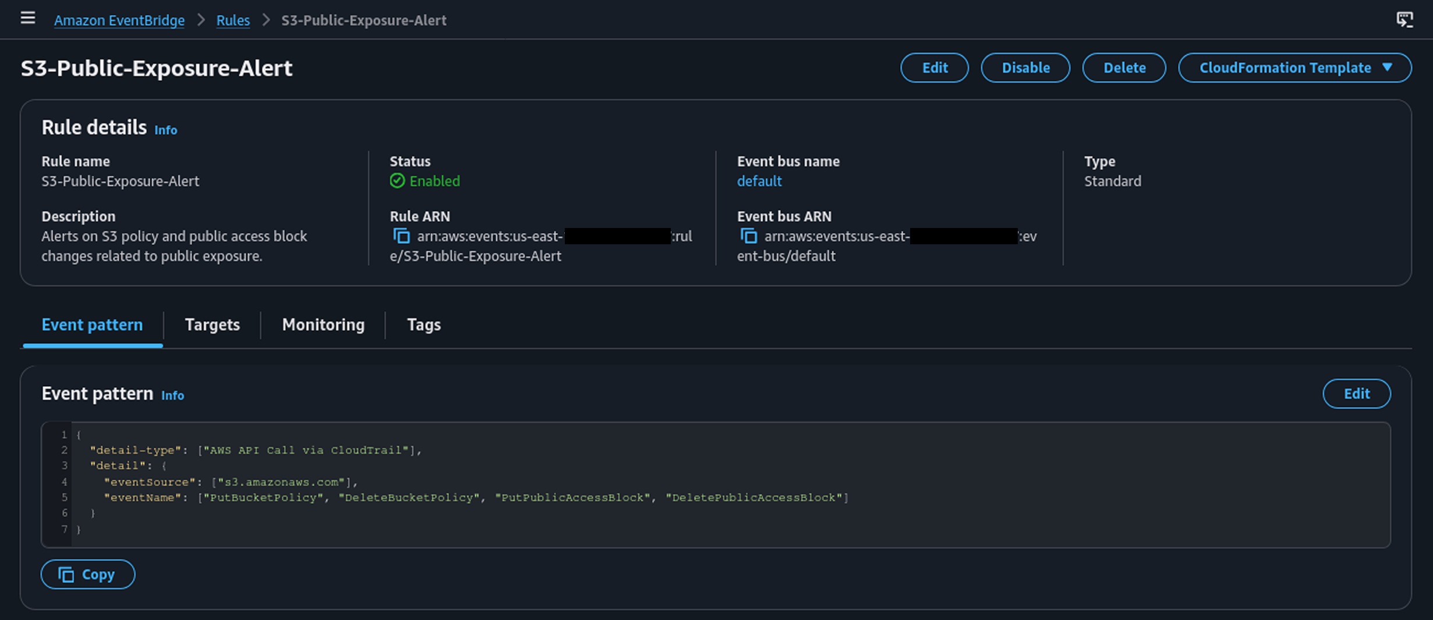Click the green Enabled status icon
Image resolution: width=1433 pixels, height=620 pixels.
tap(397, 181)
